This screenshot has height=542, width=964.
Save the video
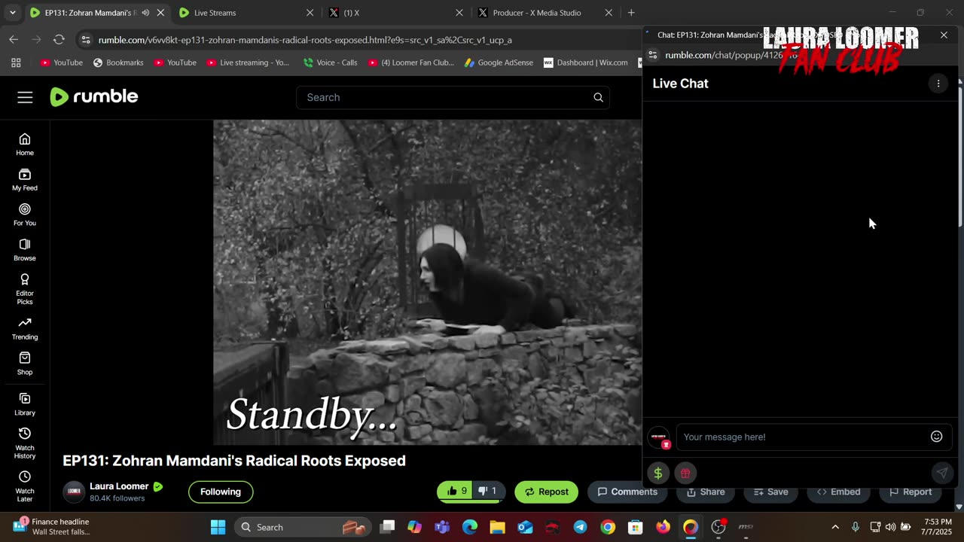click(x=770, y=492)
